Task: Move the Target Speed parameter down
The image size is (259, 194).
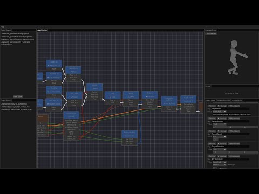Action: tap(234, 131)
